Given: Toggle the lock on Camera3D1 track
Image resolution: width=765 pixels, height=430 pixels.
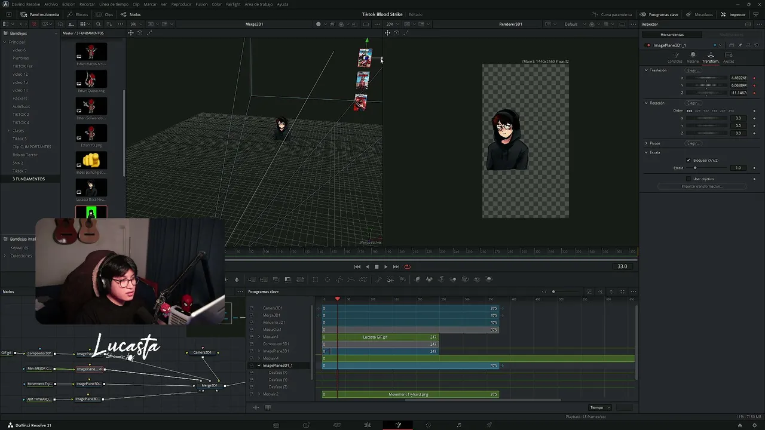Looking at the screenshot, I should [252, 308].
